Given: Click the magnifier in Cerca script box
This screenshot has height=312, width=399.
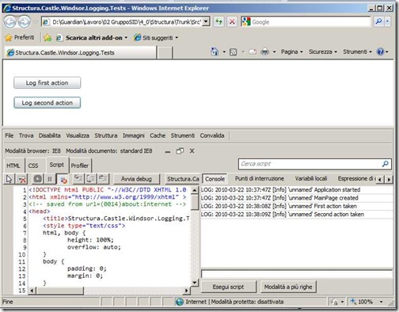Looking at the screenshot, I should [x=385, y=164].
